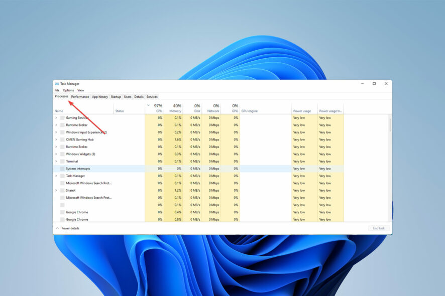Select the Terminal process name
This screenshot has width=445, height=296.
tap(72, 162)
